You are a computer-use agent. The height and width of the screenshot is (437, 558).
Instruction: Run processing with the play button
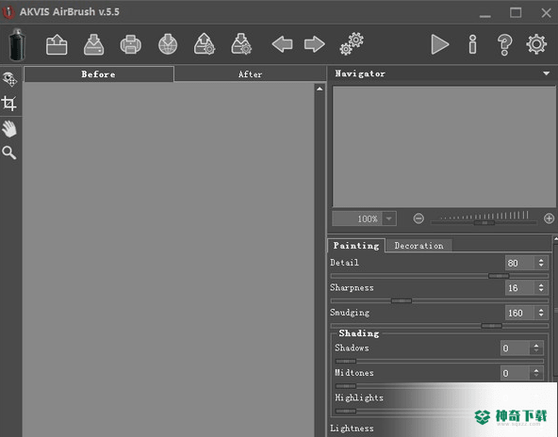[439, 44]
